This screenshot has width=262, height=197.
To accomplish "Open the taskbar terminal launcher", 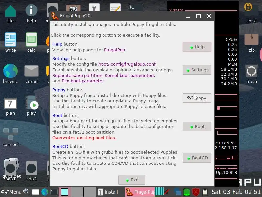I will pos(54,192).
